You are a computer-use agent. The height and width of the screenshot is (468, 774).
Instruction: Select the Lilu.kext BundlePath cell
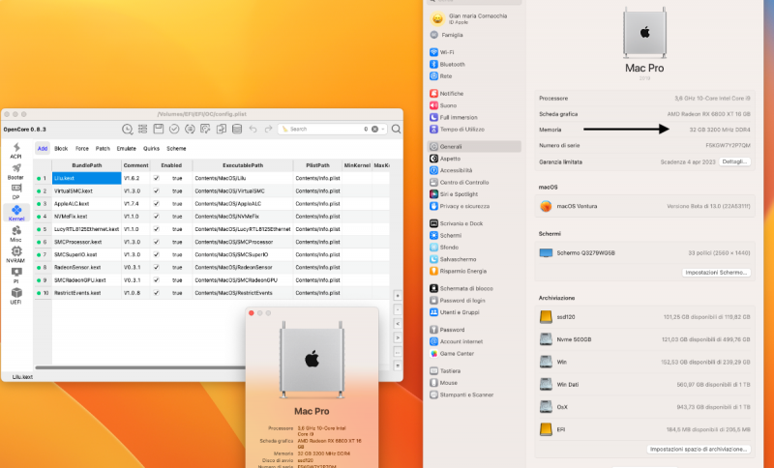point(86,178)
